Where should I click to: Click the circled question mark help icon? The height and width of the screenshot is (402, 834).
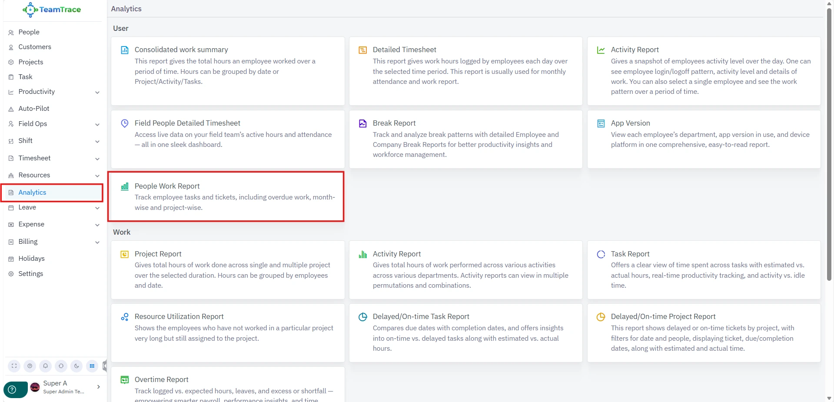pos(30,366)
